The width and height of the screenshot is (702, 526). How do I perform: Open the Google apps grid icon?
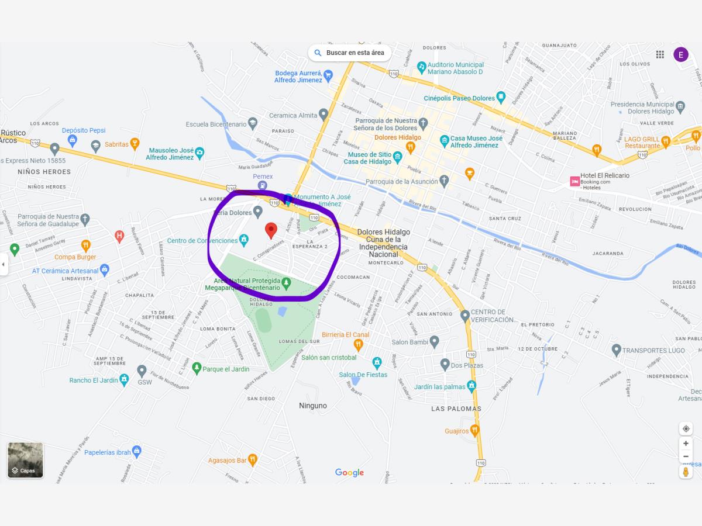(x=660, y=54)
